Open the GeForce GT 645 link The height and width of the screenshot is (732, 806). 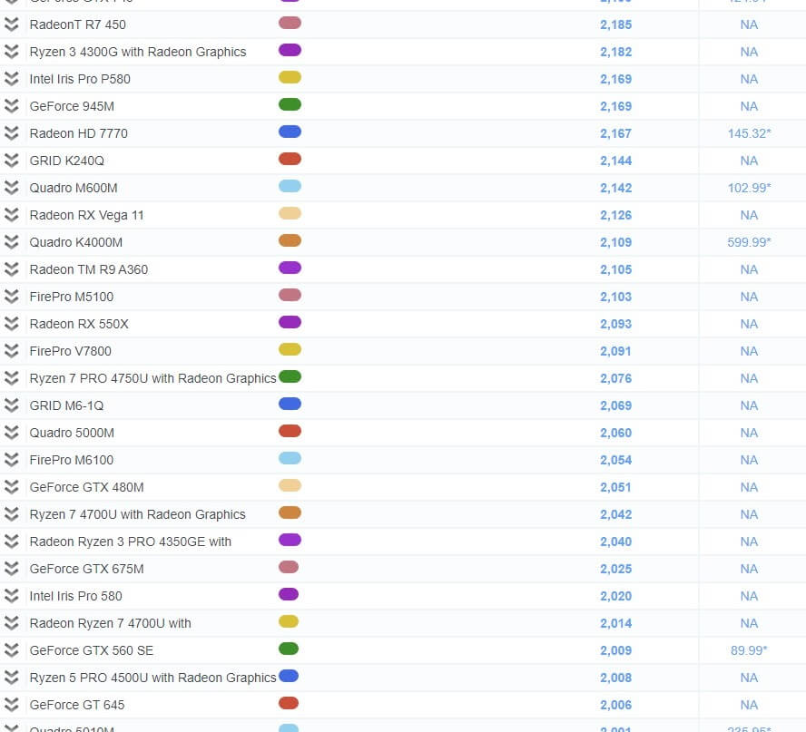point(76,706)
